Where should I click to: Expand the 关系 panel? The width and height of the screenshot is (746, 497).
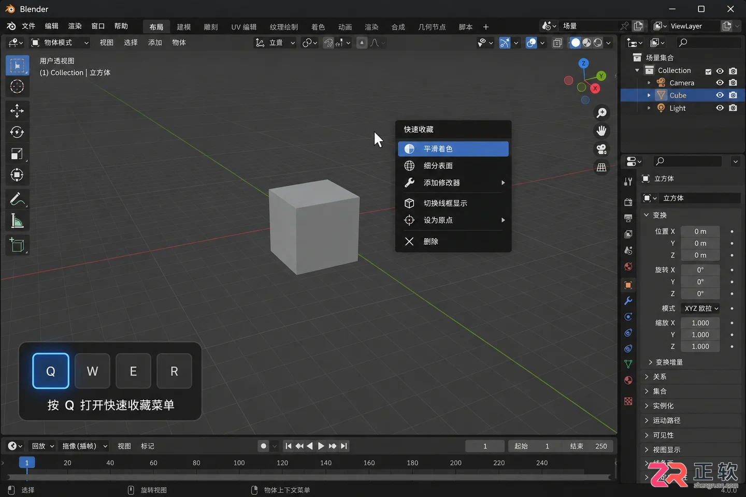[x=659, y=377]
